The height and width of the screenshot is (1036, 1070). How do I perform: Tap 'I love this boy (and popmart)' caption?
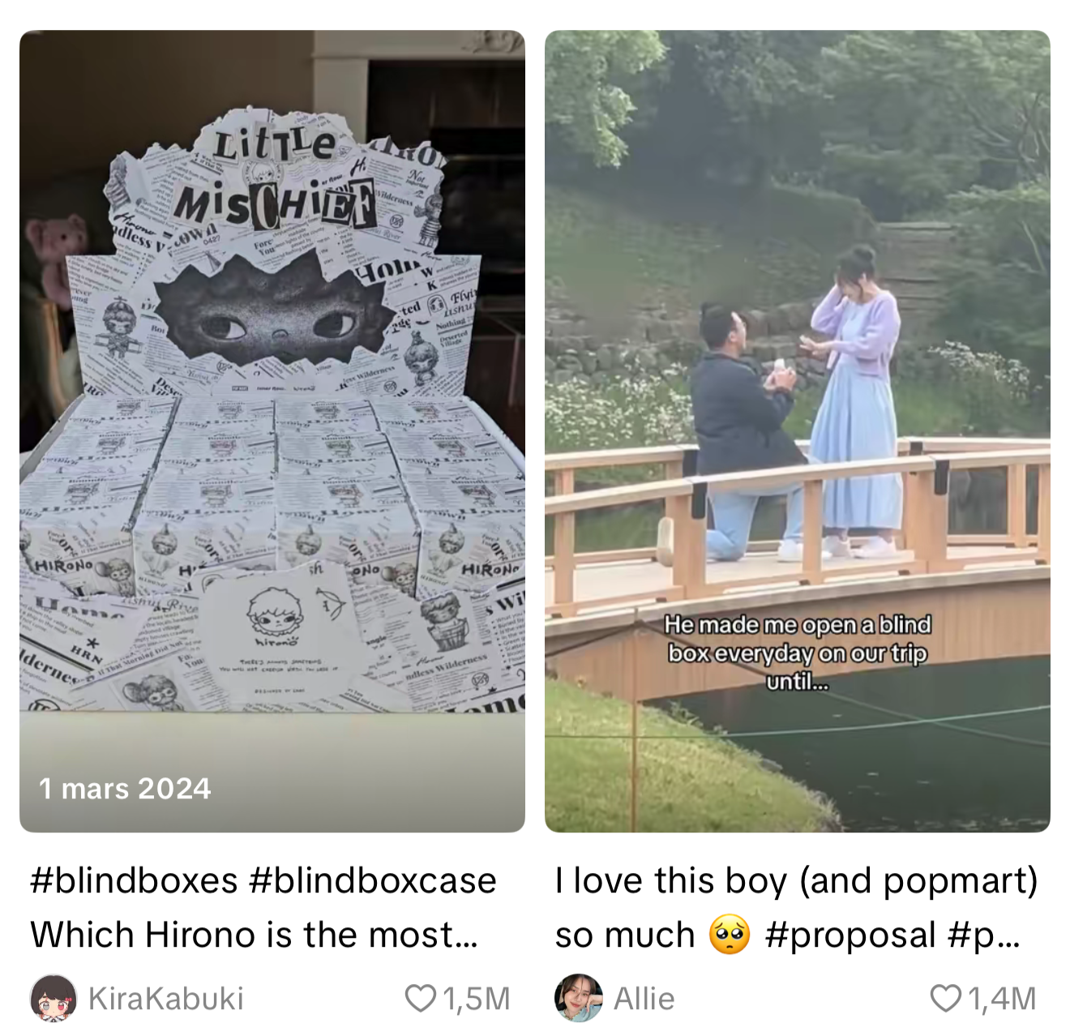(796, 880)
